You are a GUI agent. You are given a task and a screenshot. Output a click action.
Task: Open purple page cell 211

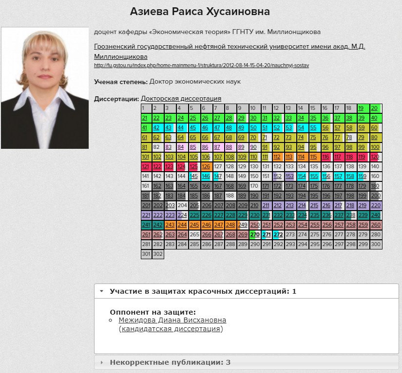click(267, 205)
